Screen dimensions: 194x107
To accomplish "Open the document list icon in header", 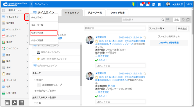I will point(154,5).
